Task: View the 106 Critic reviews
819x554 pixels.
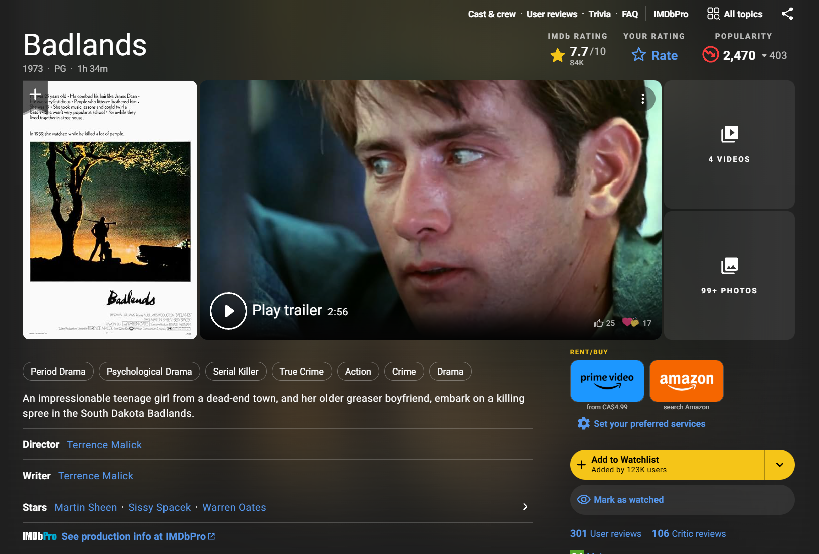Action: click(x=689, y=534)
